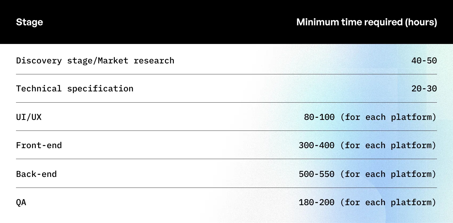This screenshot has width=453, height=223.
Task: Select the Back-end stage label
Action: (37, 174)
